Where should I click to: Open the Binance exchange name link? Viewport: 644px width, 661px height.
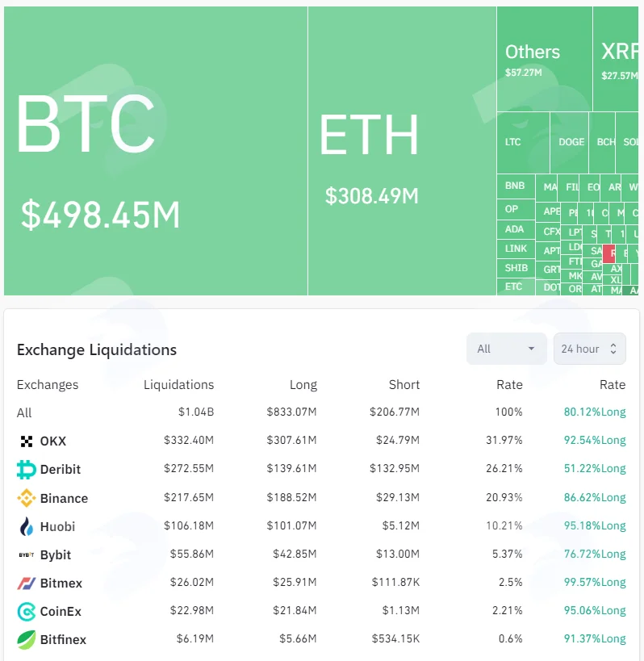[x=64, y=498]
